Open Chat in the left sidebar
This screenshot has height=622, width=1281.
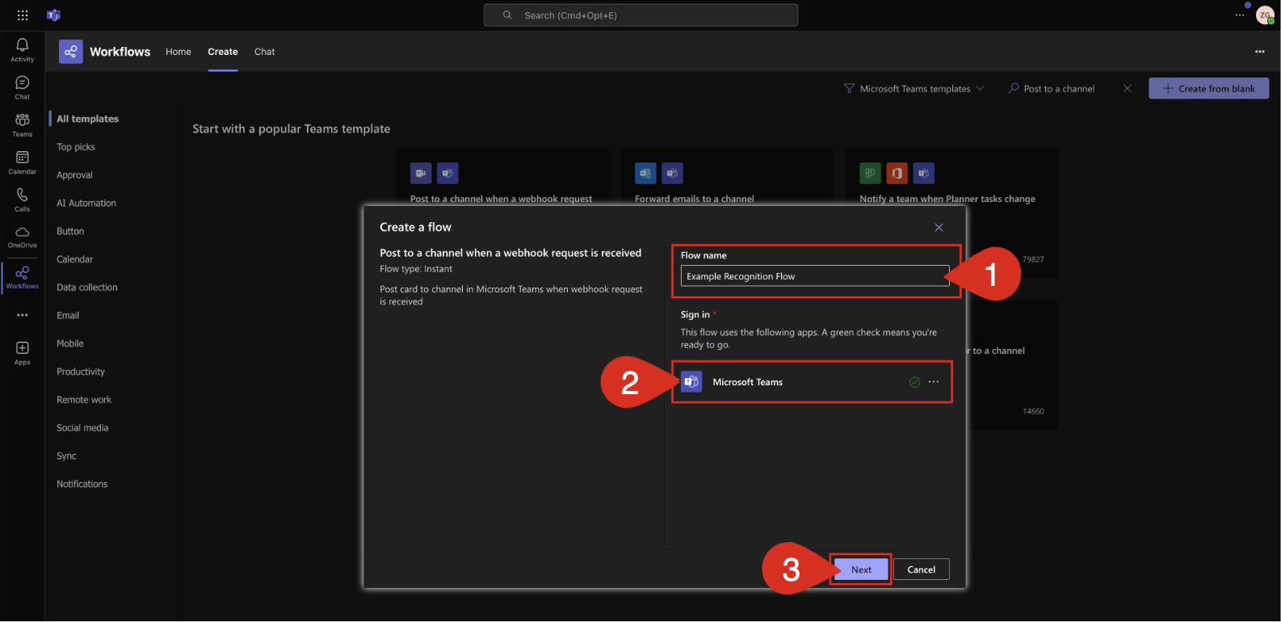[22, 87]
